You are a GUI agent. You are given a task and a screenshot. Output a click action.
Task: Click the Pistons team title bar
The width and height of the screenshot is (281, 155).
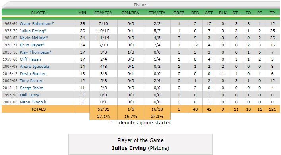point(141,5)
